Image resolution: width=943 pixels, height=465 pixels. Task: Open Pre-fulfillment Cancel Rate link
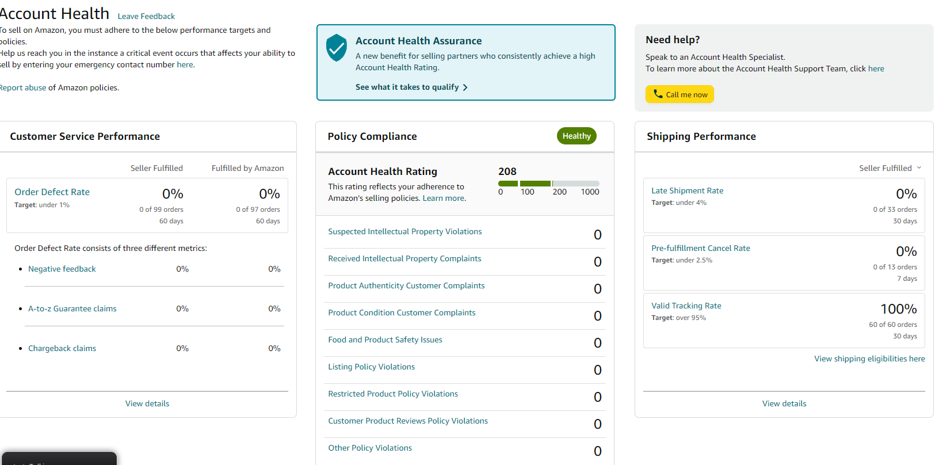(x=701, y=248)
